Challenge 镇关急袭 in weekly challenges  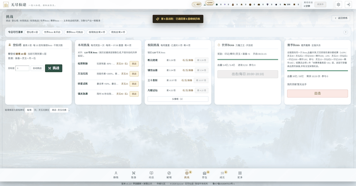pos(134,94)
